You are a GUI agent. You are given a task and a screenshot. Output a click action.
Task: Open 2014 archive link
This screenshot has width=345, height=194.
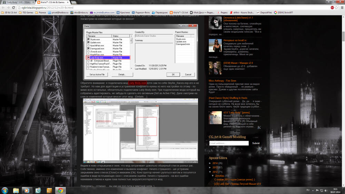coord(215,163)
